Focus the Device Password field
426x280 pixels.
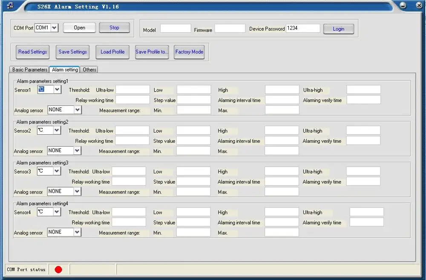pyautogui.click(x=303, y=29)
